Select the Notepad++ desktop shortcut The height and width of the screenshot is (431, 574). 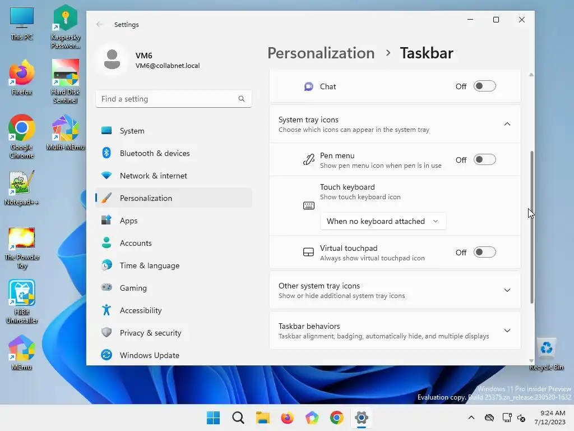click(22, 188)
